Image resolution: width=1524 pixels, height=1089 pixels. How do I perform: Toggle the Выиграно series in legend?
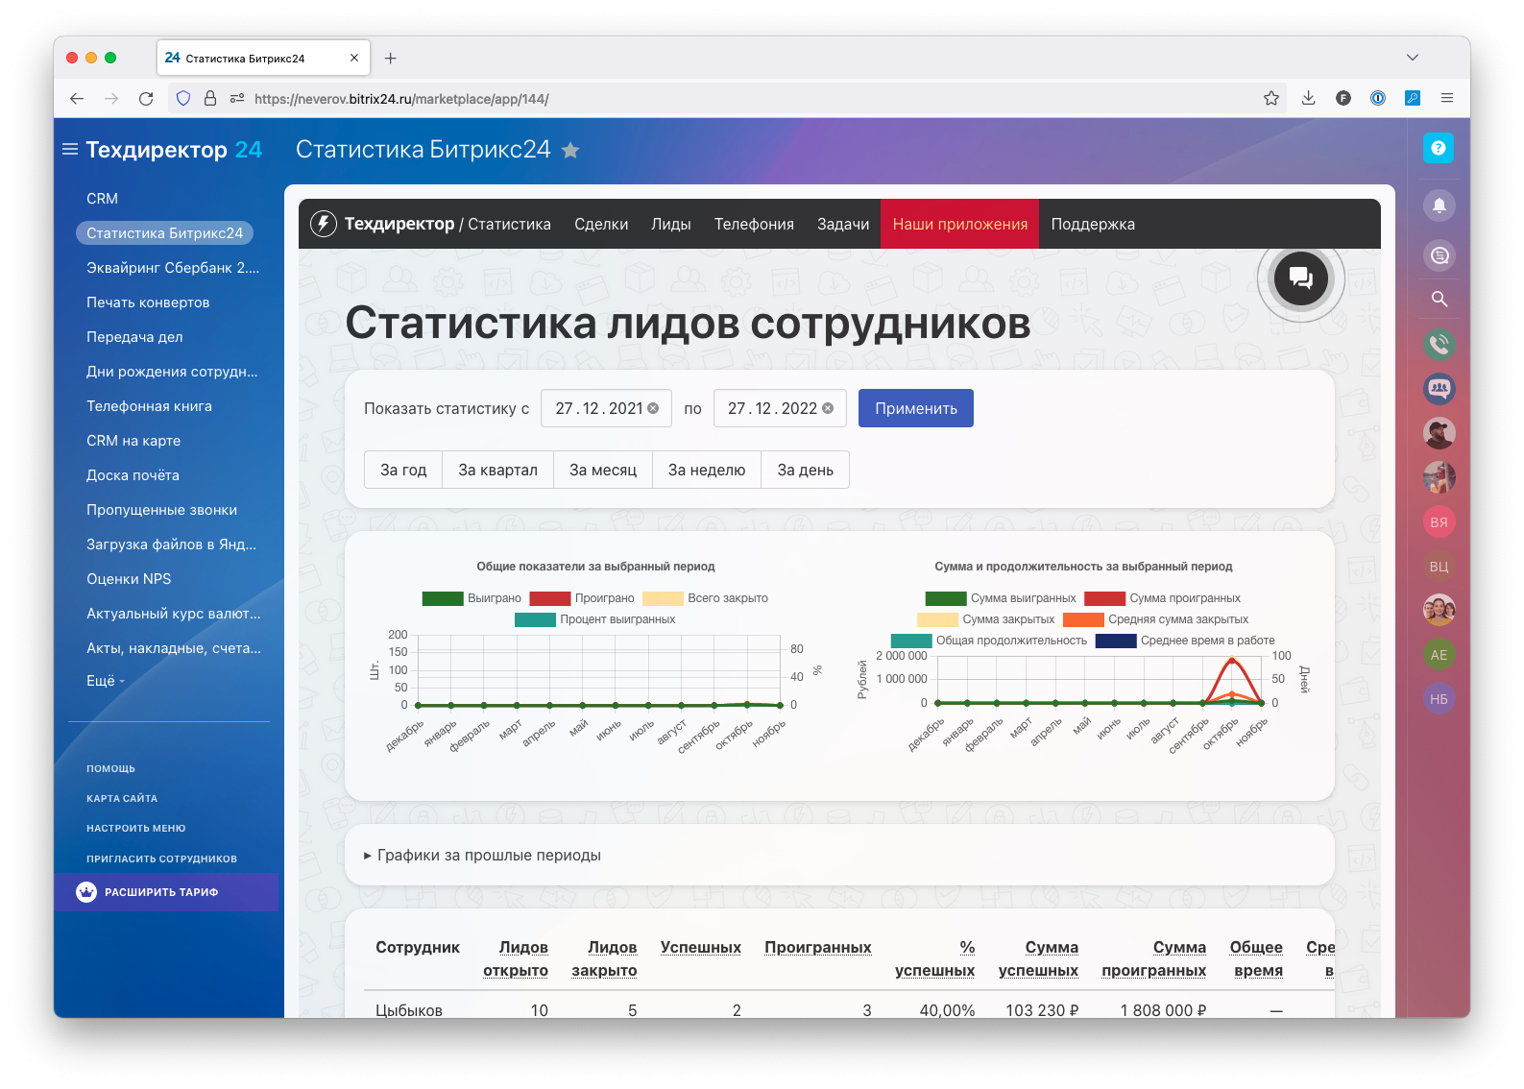472,598
